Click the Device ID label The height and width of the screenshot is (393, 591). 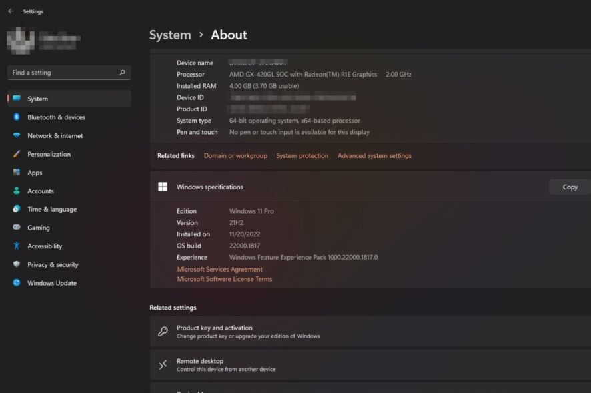(190, 97)
